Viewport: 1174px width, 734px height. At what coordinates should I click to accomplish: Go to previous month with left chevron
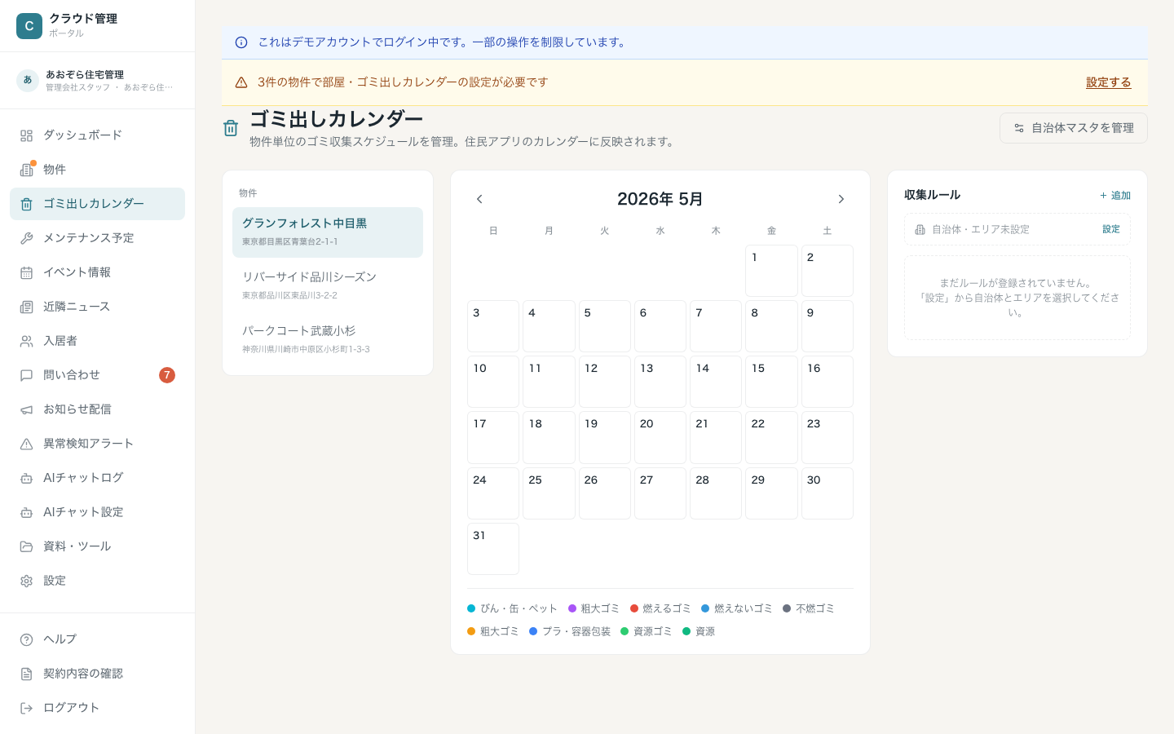coord(479,199)
